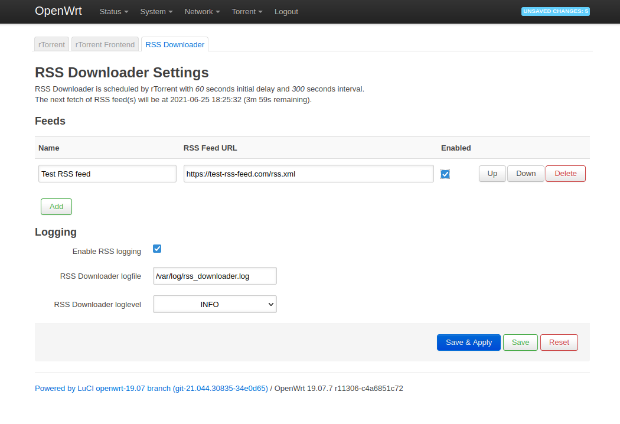Open the Powered by LuCI link

(151, 389)
